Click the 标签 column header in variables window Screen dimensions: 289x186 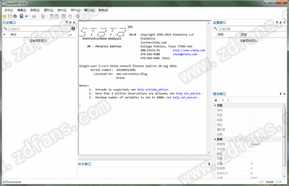pyautogui.click(x=244, y=35)
